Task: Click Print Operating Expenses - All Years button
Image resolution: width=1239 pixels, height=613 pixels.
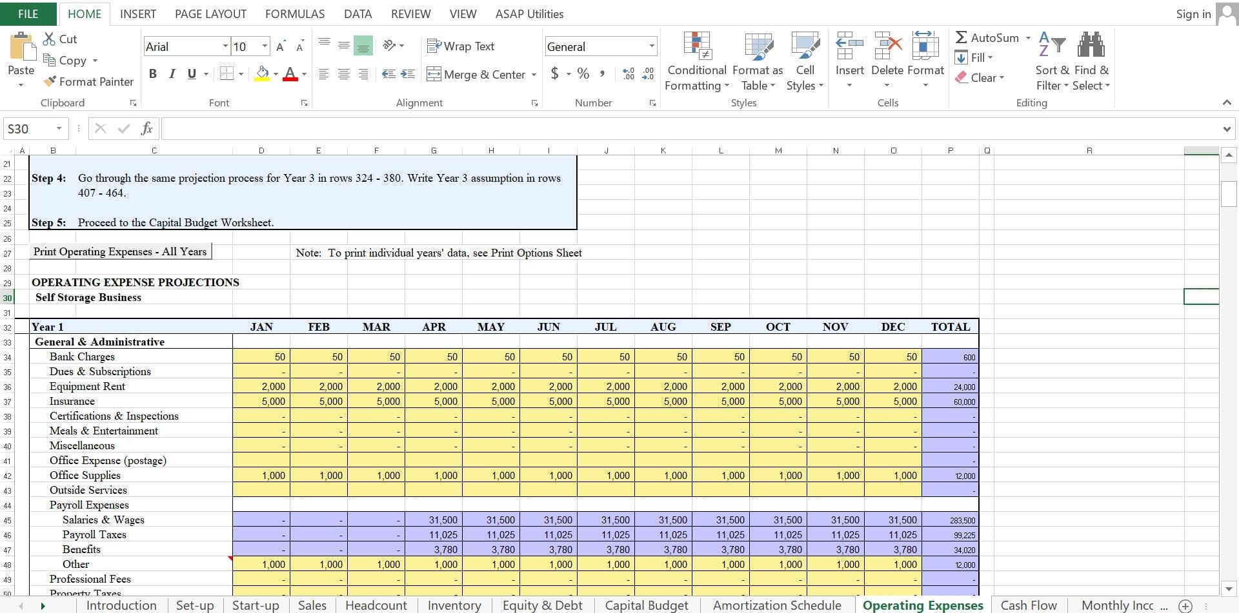Action: 121,252
